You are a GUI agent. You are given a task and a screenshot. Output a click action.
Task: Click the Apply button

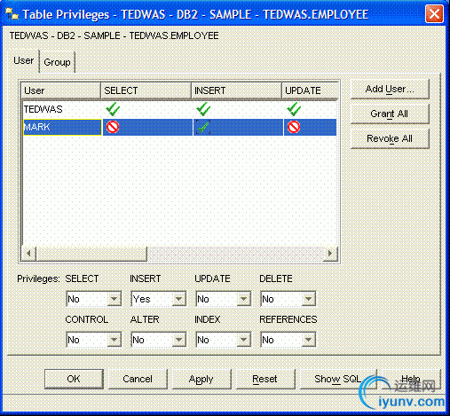[201, 379]
